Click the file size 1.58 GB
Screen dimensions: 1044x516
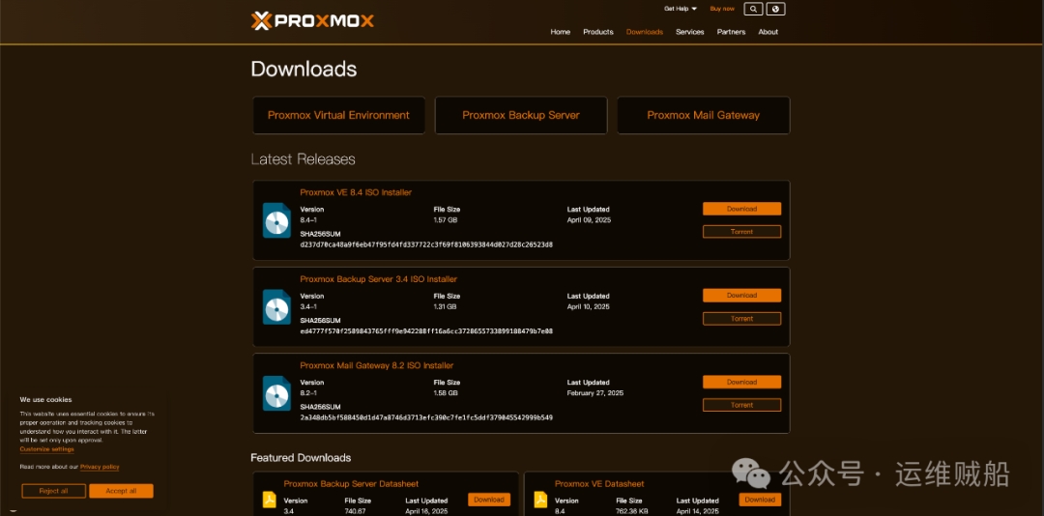pos(446,393)
